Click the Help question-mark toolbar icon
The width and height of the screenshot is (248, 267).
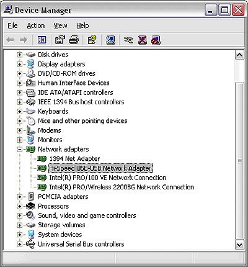coord(92,40)
